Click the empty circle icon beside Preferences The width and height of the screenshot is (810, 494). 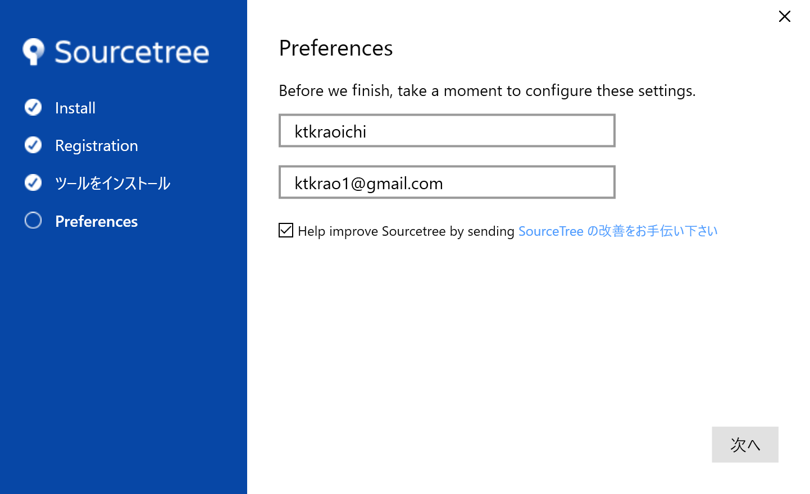pos(33,221)
